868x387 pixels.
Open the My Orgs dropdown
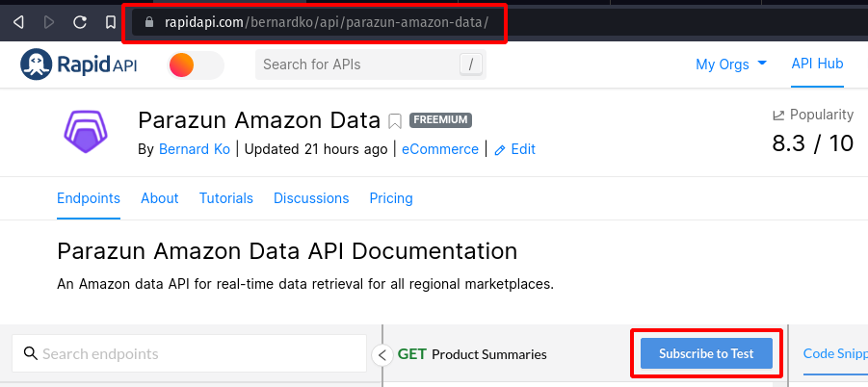tap(731, 64)
